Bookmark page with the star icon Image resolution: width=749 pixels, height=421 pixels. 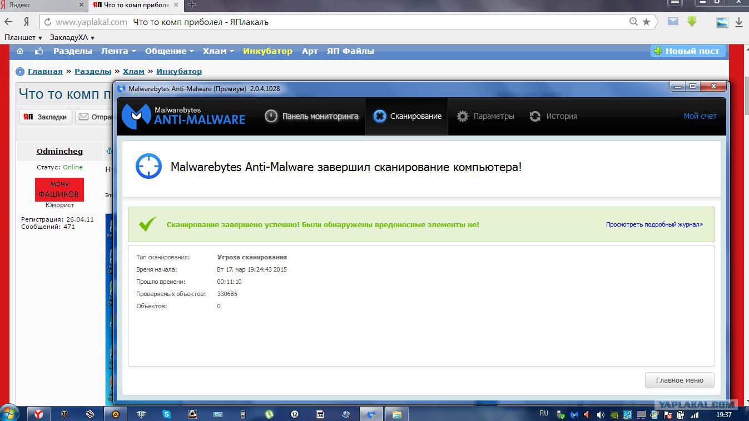[x=646, y=22]
